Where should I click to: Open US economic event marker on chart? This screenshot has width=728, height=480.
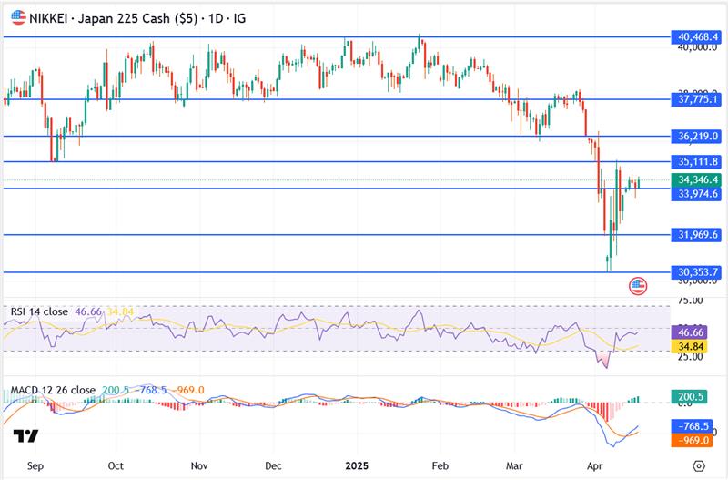(x=637, y=286)
